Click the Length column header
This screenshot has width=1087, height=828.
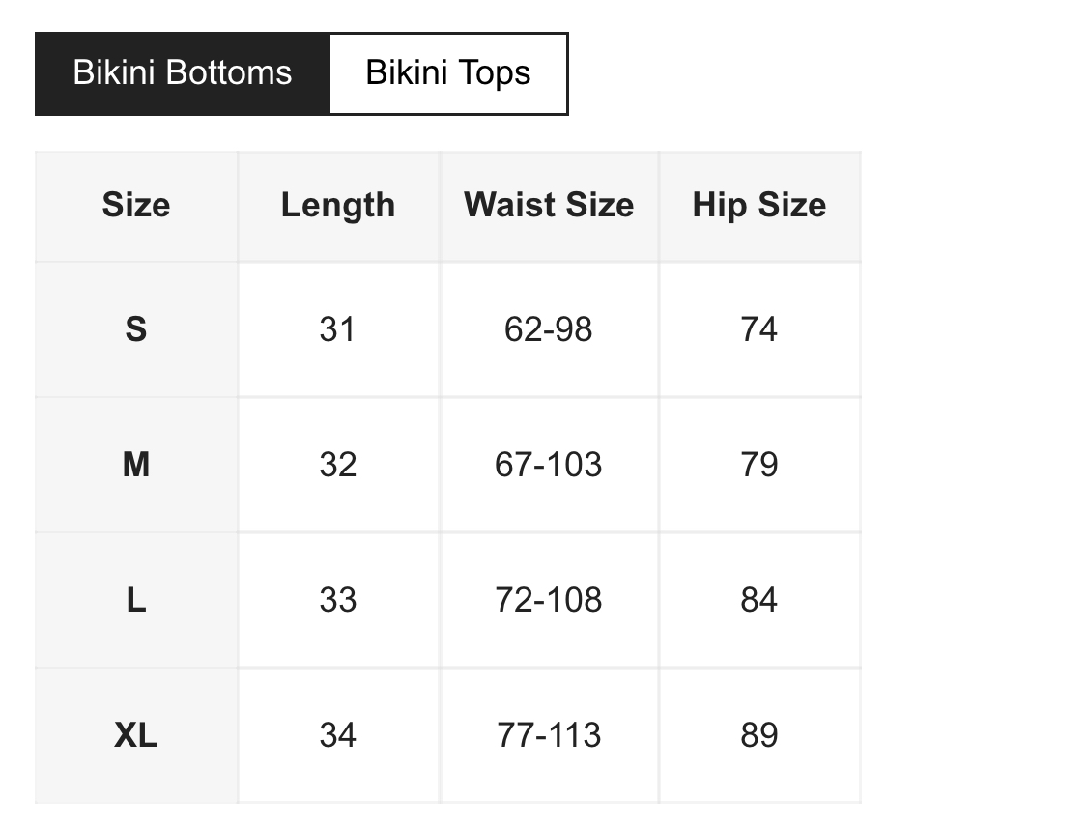(x=338, y=205)
